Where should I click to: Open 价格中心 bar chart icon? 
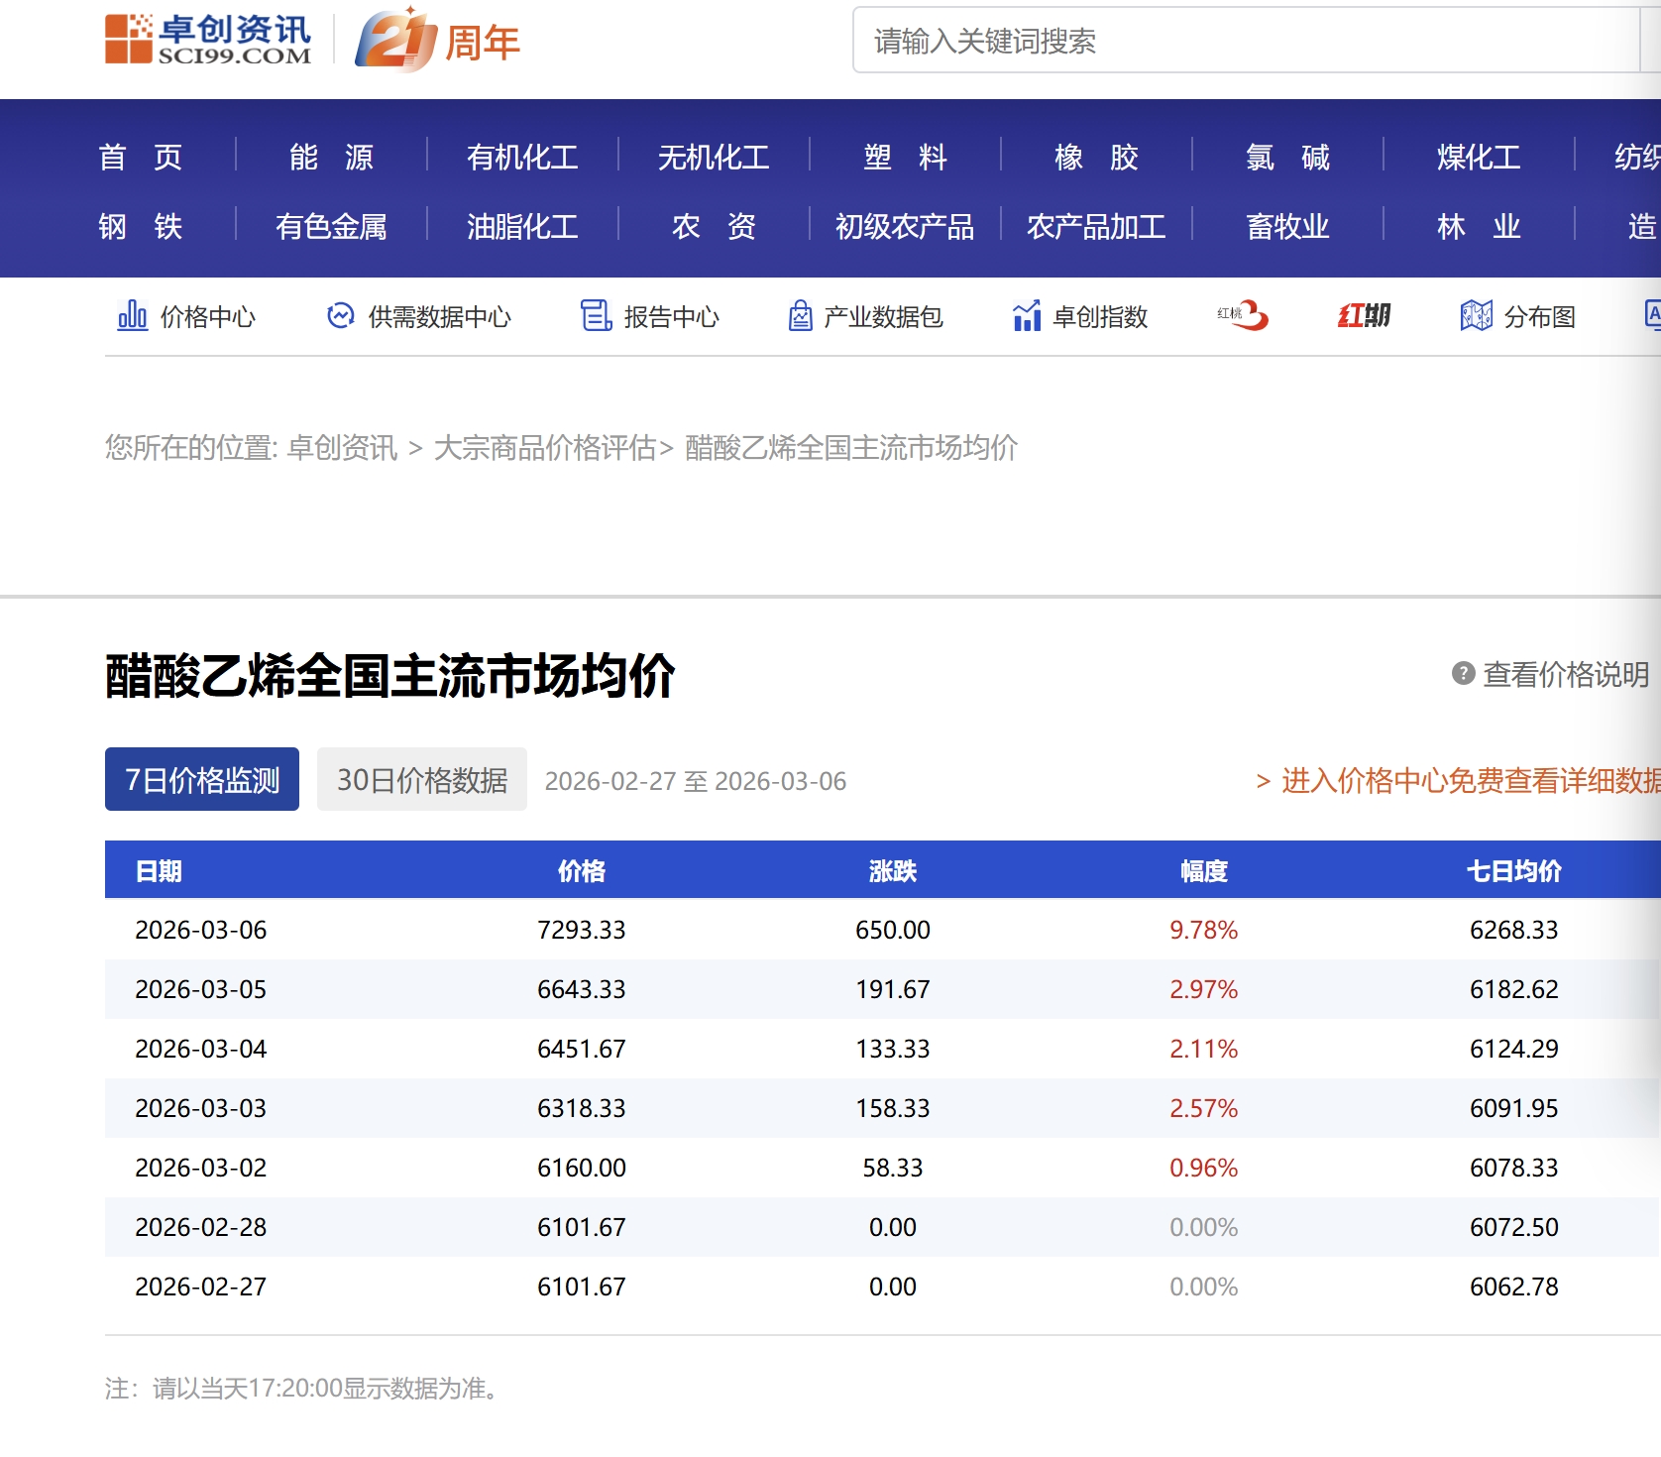pyautogui.click(x=132, y=316)
